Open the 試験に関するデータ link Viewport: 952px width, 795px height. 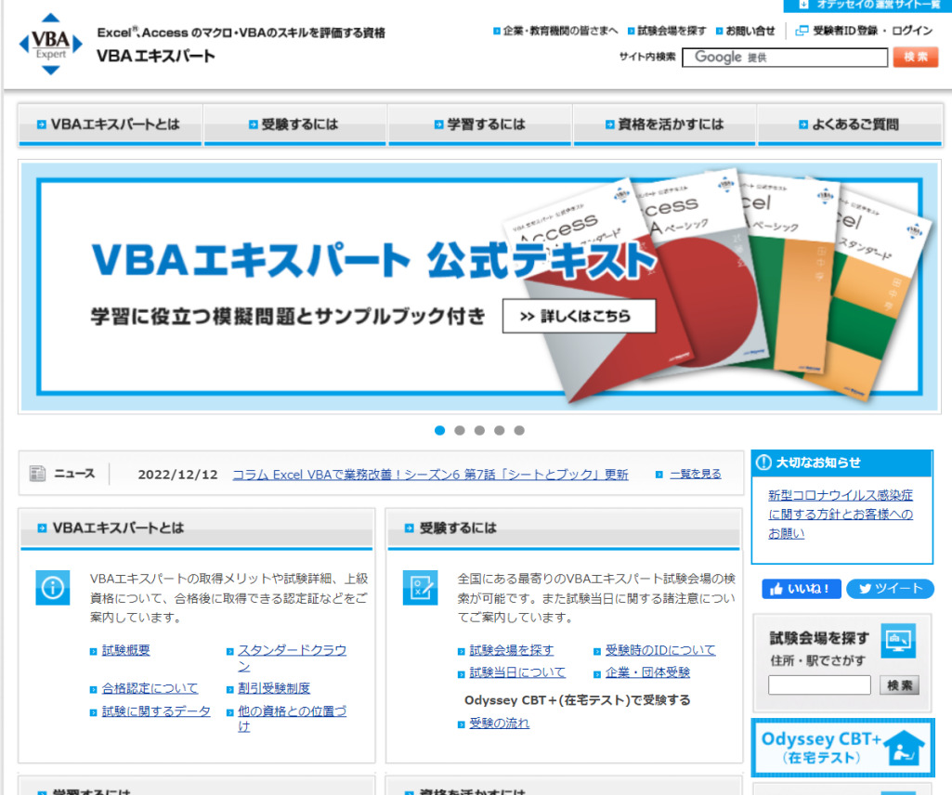tap(156, 711)
